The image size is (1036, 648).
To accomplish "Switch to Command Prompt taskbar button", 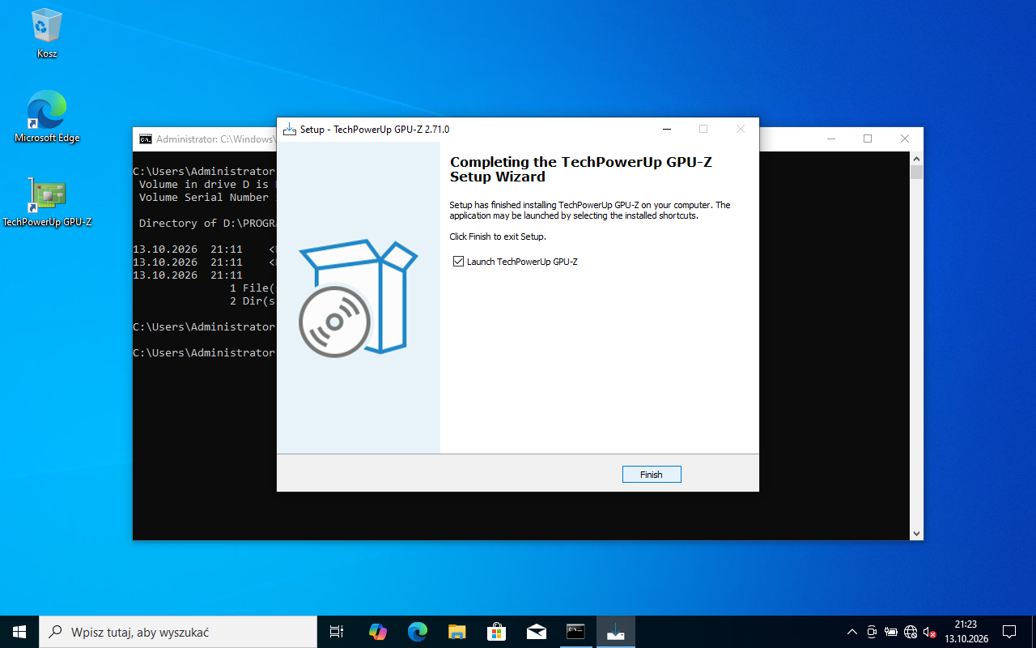I will pyautogui.click(x=575, y=632).
